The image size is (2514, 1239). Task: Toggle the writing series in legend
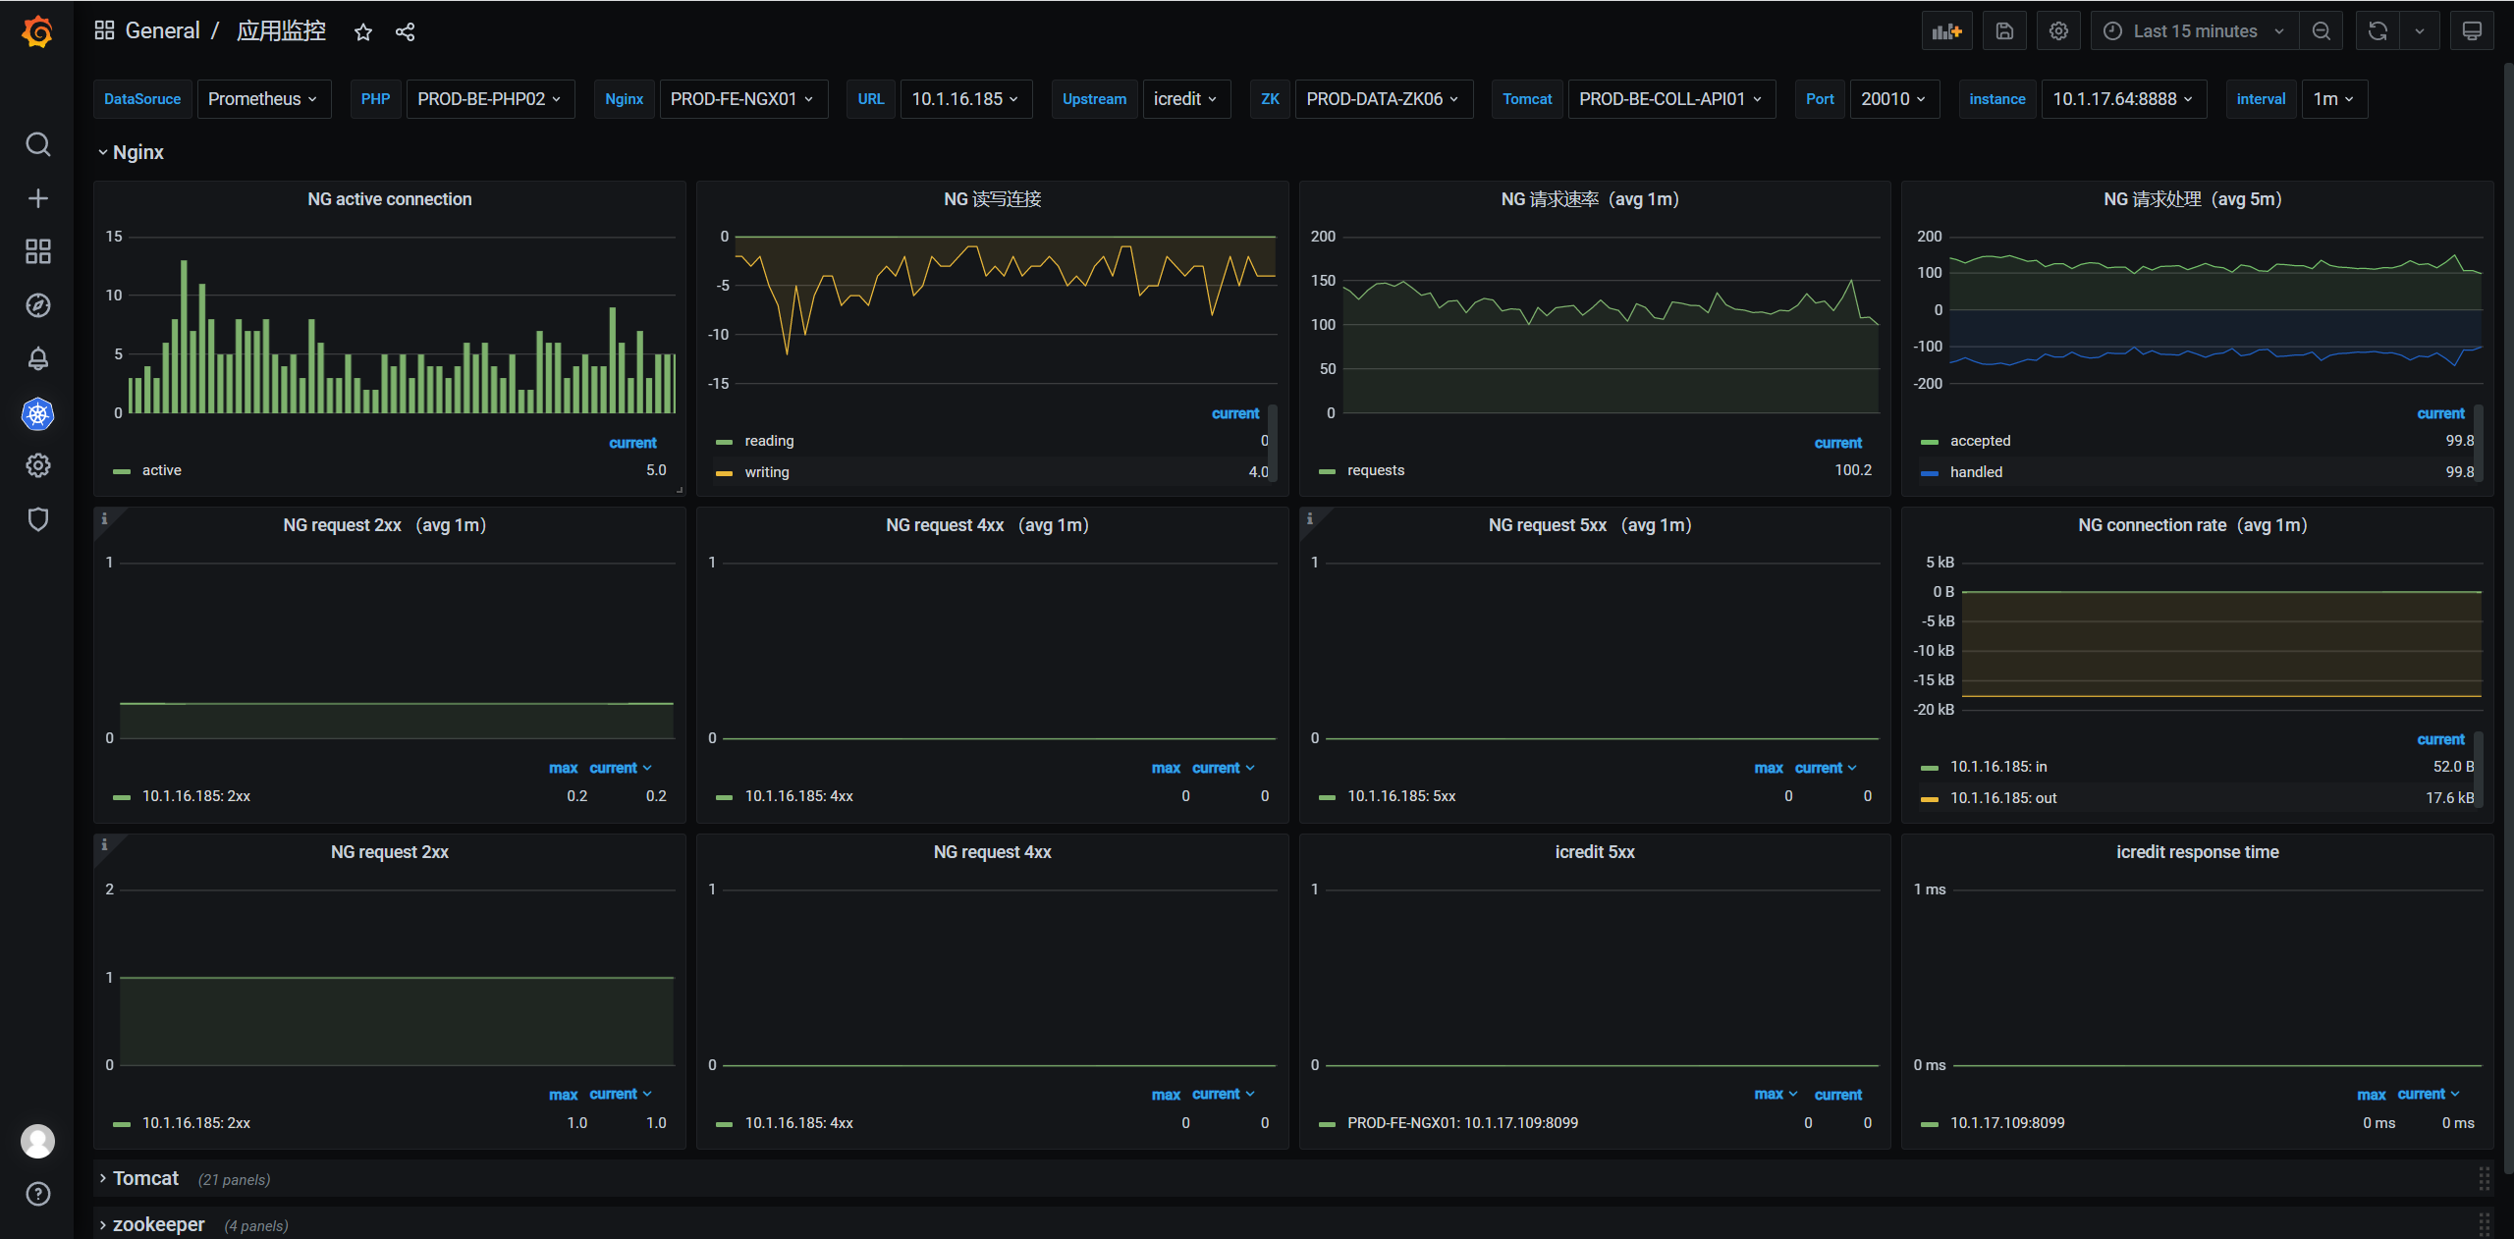pyautogui.click(x=766, y=472)
